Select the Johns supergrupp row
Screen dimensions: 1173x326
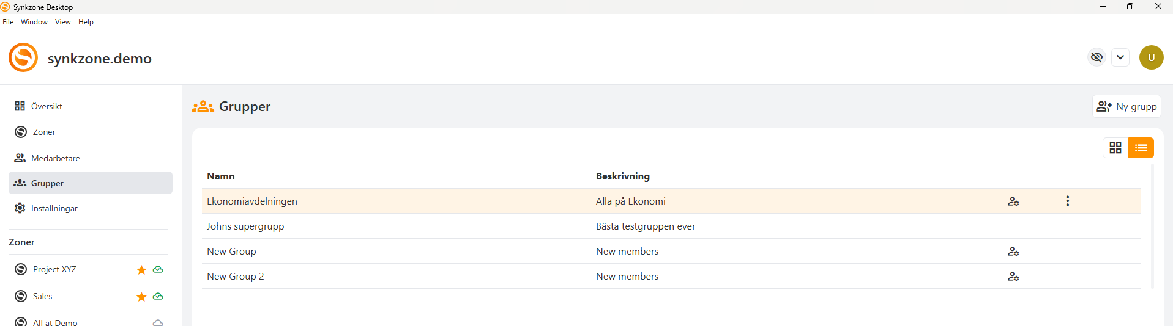(x=671, y=226)
